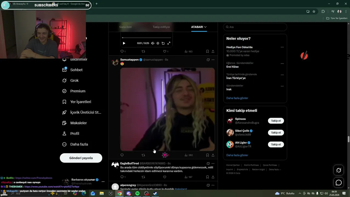Screen dimensions: 350x197
Task: Play the video in top post
Action: pyautogui.click(x=124, y=43)
